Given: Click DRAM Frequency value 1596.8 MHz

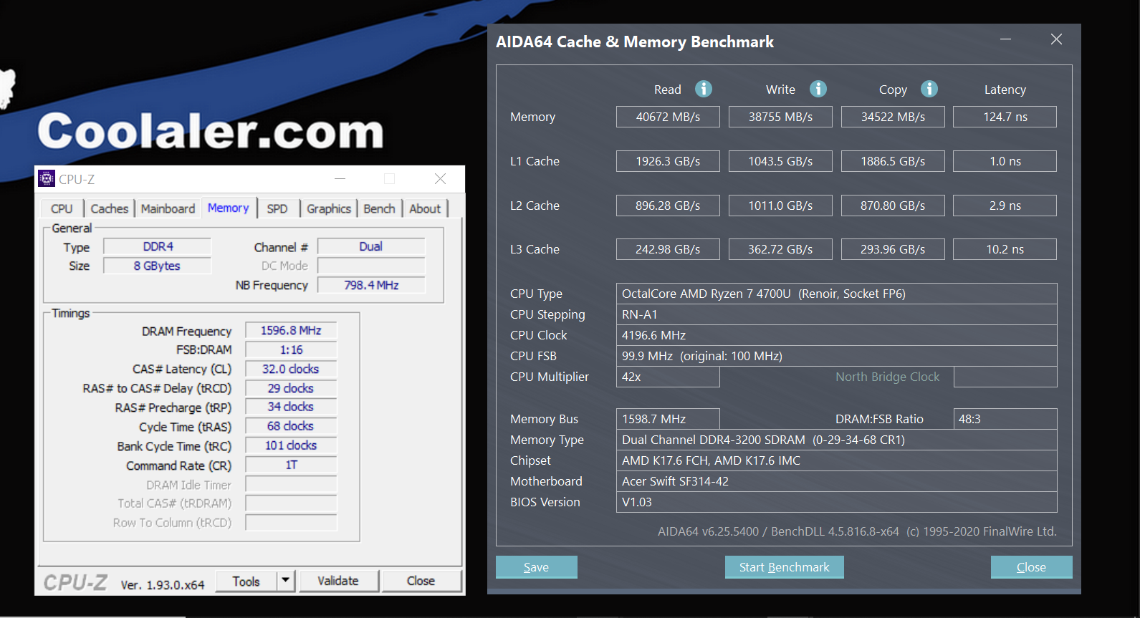Looking at the screenshot, I should tap(291, 330).
